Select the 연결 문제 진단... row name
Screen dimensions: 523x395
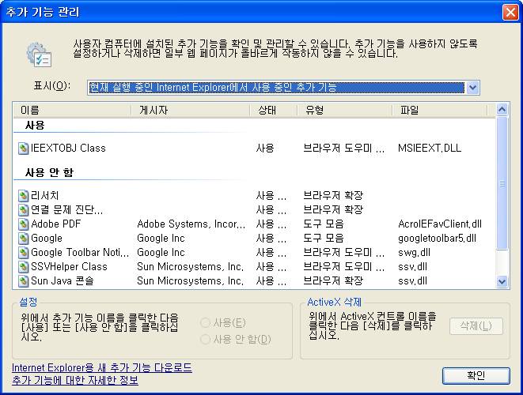tap(66, 210)
